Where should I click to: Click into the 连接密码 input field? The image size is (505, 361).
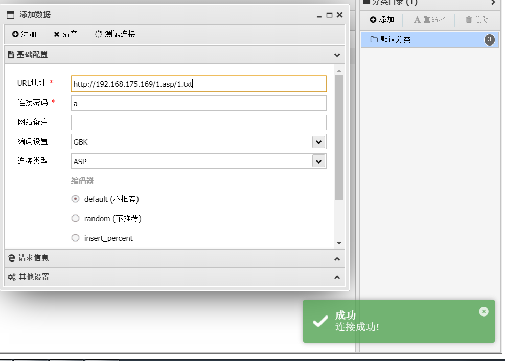coord(199,103)
